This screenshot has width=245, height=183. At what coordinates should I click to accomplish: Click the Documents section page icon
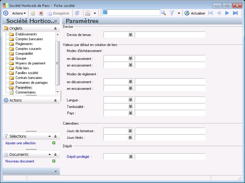[6, 154]
